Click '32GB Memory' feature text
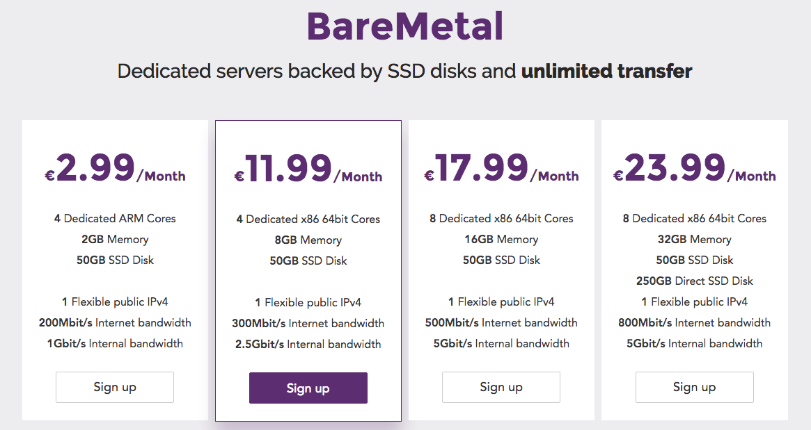This screenshot has width=811, height=430. (x=695, y=240)
